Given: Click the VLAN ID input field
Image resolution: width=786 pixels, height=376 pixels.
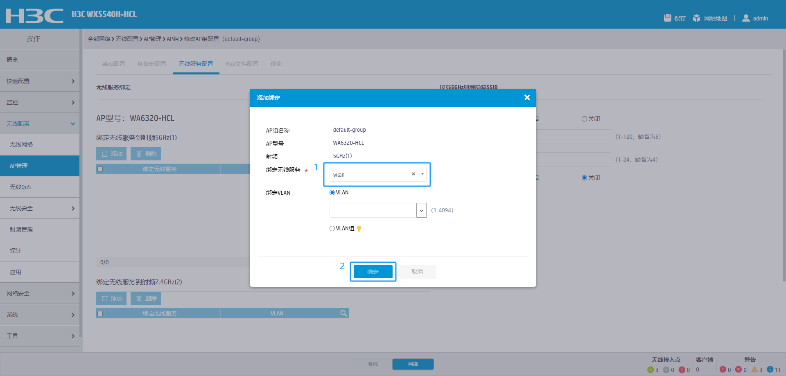Looking at the screenshot, I should [373, 211].
